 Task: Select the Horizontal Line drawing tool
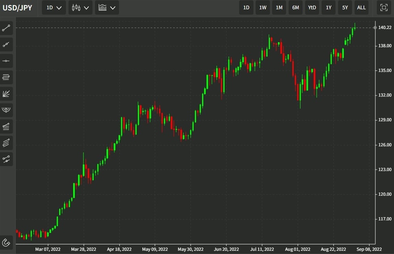click(x=6, y=61)
